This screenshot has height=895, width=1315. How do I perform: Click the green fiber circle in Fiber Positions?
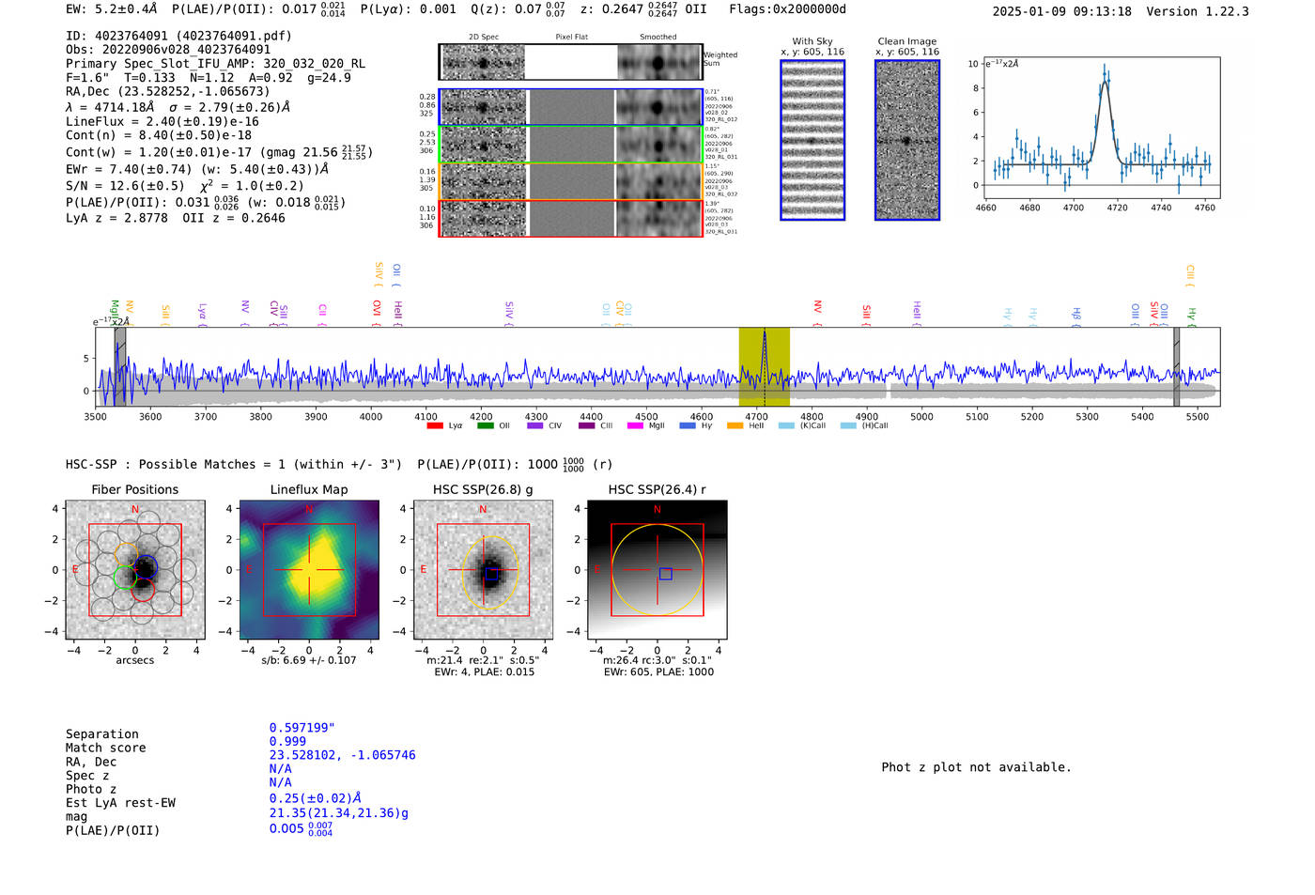click(125, 577)
